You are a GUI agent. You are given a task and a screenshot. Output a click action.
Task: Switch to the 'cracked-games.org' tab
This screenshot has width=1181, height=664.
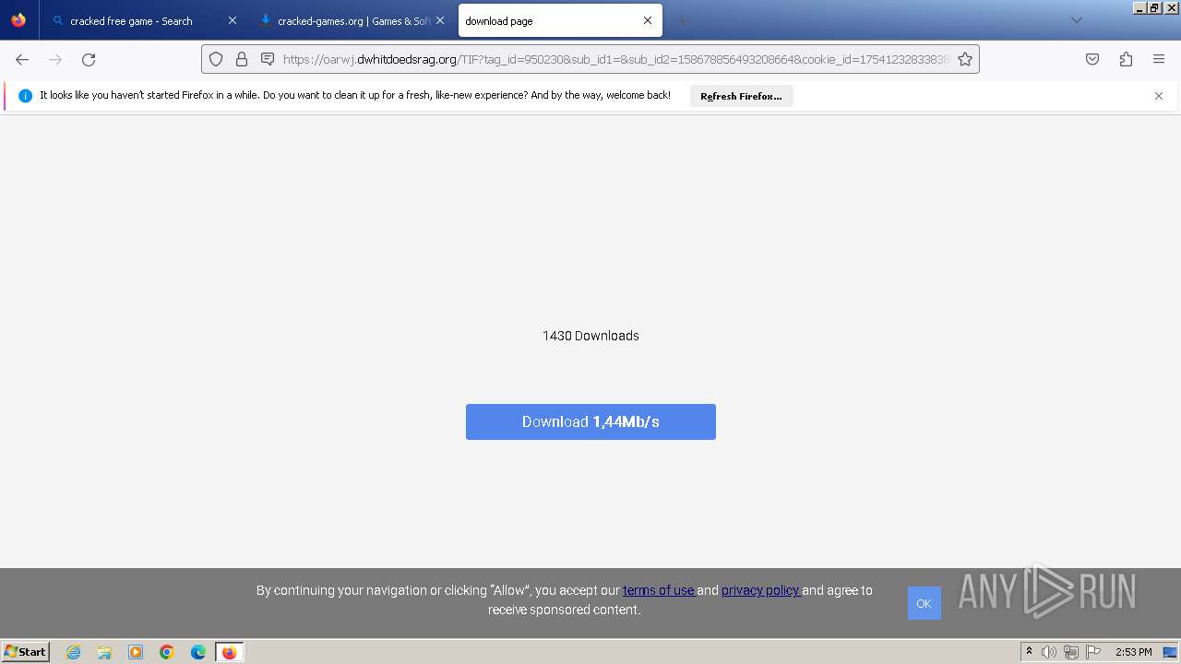tap(351, 20)
